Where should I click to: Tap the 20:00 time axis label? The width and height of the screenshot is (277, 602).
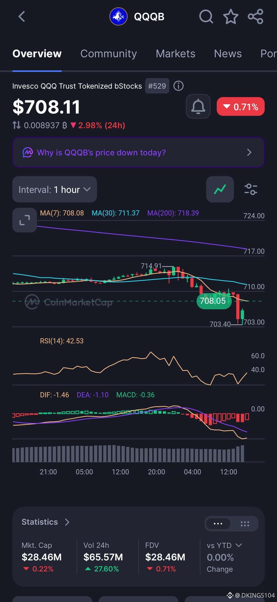tap(156, 472)
